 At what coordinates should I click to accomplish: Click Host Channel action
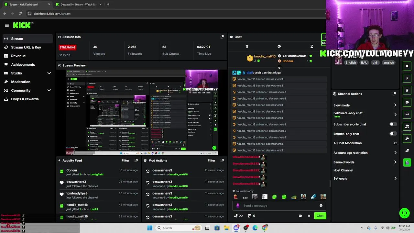point(343,170)
